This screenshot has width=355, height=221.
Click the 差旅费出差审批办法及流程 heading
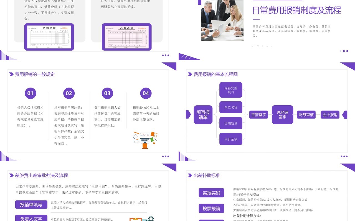tap(42, 175)
